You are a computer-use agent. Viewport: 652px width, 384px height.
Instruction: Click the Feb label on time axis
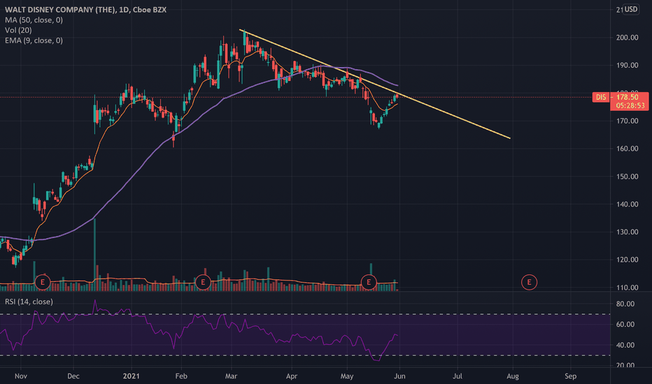click(x=181, y=376)
